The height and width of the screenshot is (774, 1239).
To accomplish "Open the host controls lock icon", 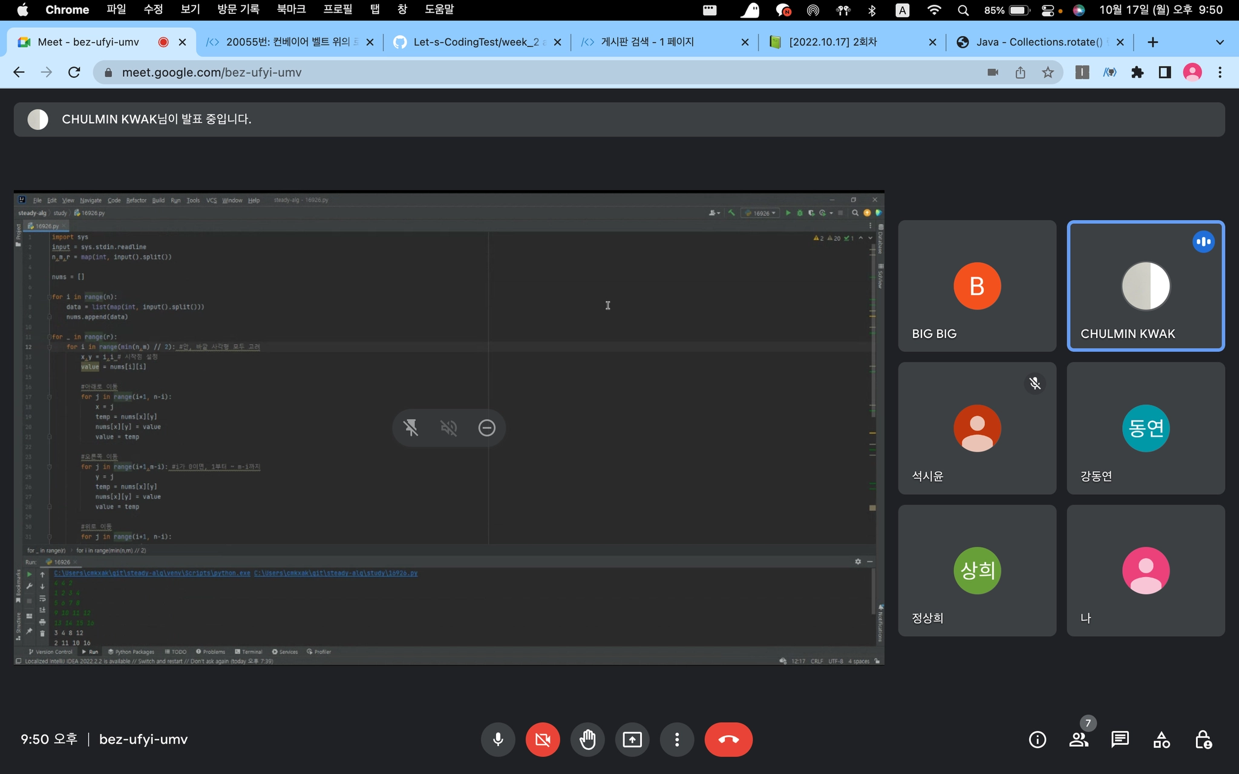I will (x=1203, y=739).
